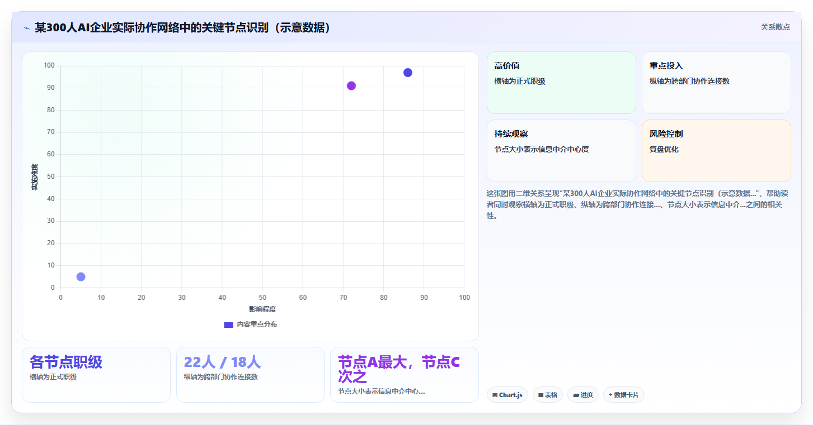
Task: Click the 节点A最大，节点C次之 stat value
Action: [x=399, y=369]
